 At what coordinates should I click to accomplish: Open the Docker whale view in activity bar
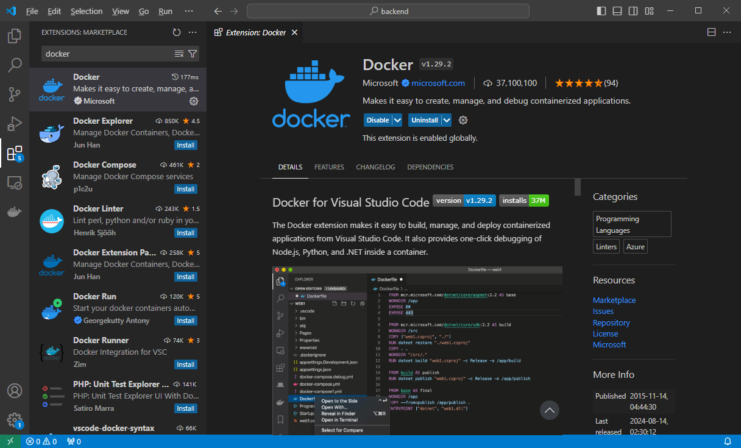pyautogui.click(x=15, y=212)
